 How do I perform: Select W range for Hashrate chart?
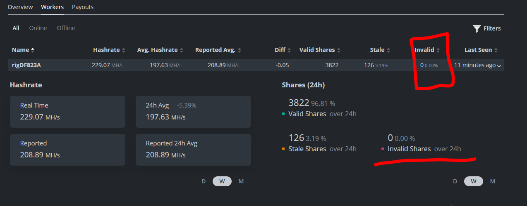pyautogui.click(x=222, y=181)
